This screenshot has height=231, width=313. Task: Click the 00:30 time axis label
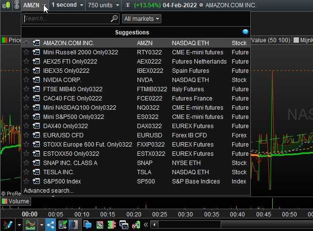click(185, 214)
